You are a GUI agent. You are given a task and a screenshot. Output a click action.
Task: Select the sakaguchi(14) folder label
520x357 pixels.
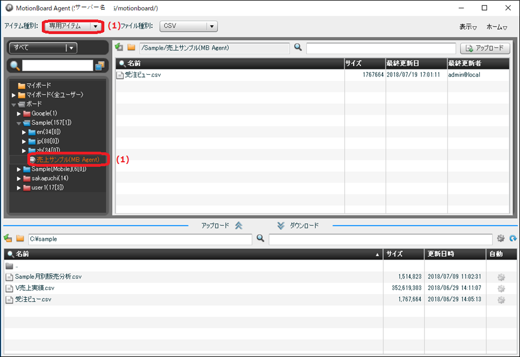[50, 178]
